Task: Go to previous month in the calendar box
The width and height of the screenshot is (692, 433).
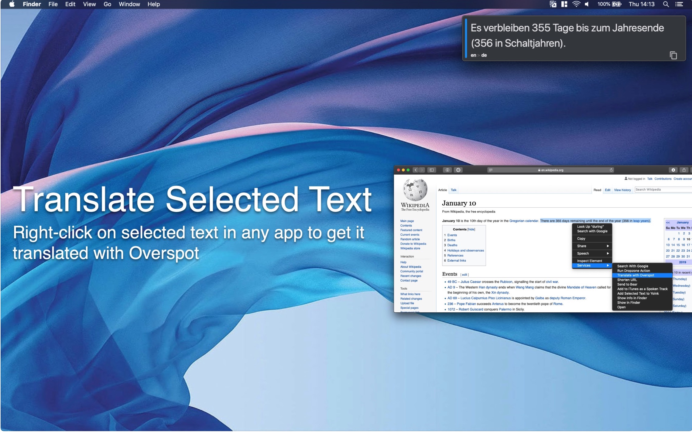Action: pos(668,223)
